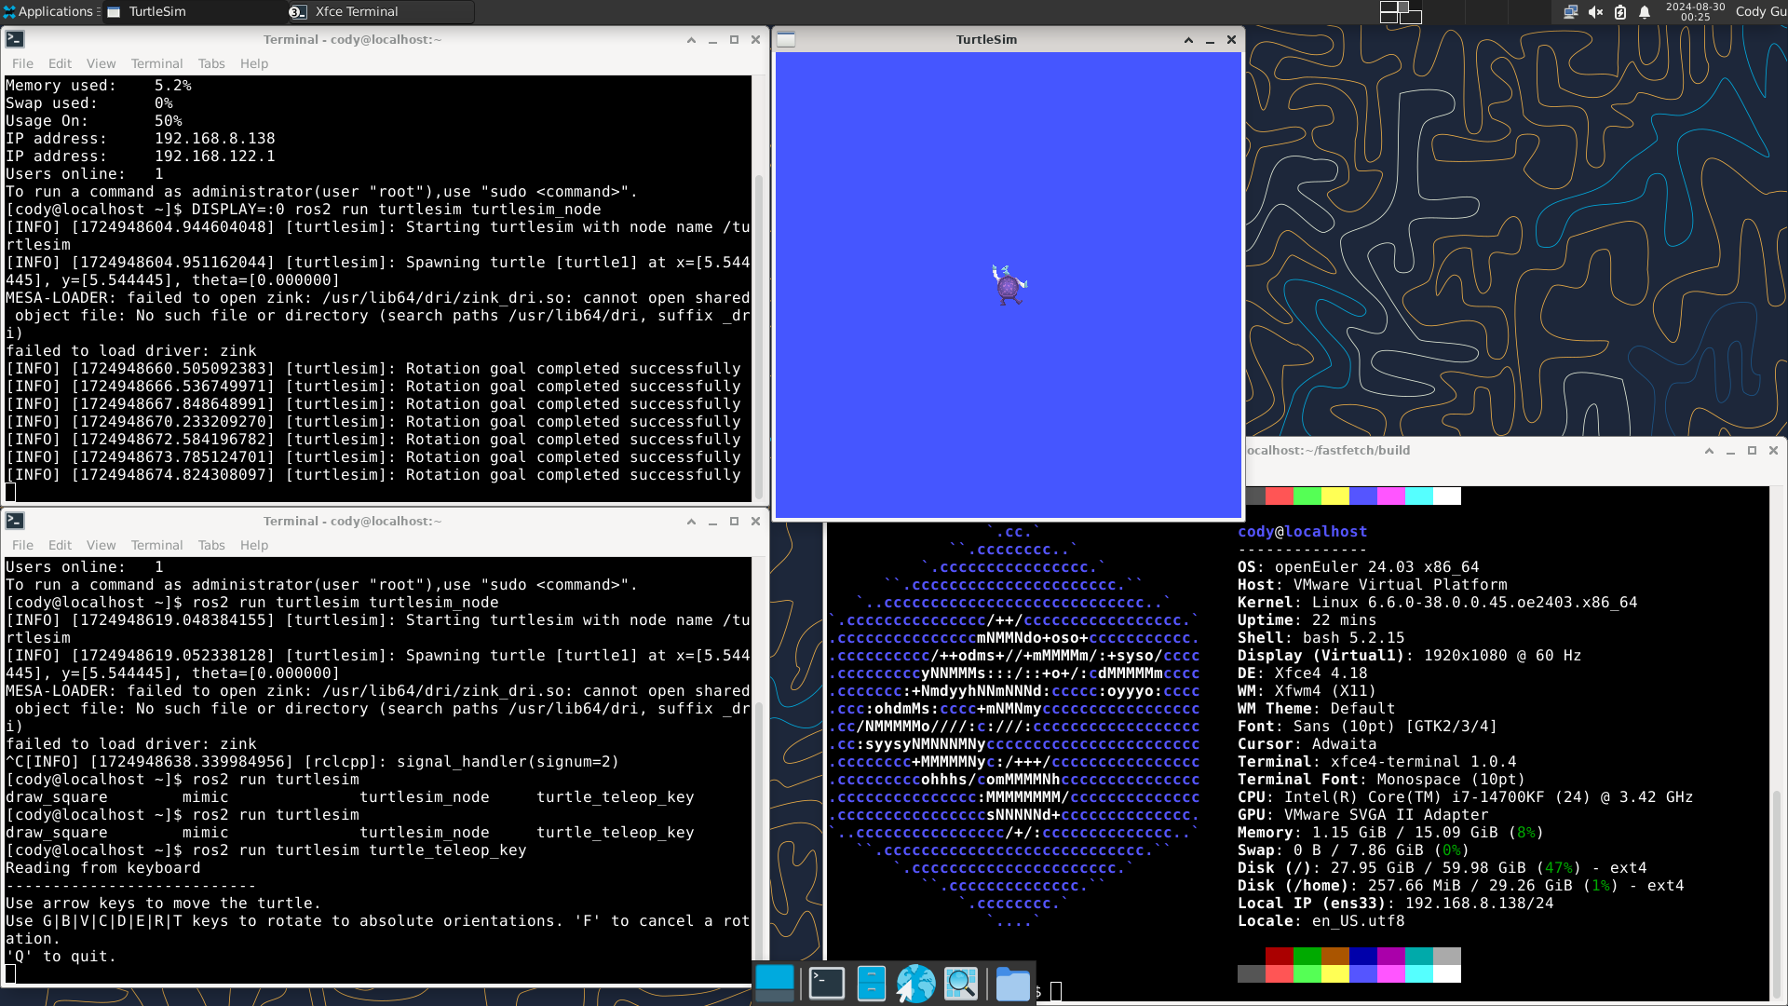This screenshot has height=1006, width=1788.
Task: Open the notifications bell icon
Action: point(1645,12)
